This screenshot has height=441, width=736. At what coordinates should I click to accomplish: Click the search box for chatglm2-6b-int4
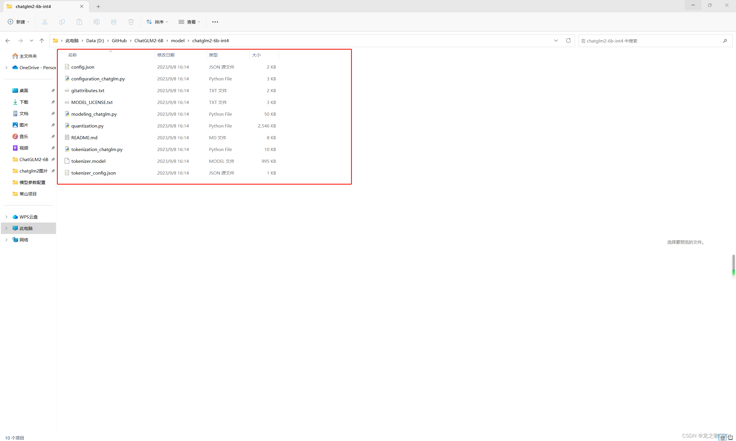(649, 41)
